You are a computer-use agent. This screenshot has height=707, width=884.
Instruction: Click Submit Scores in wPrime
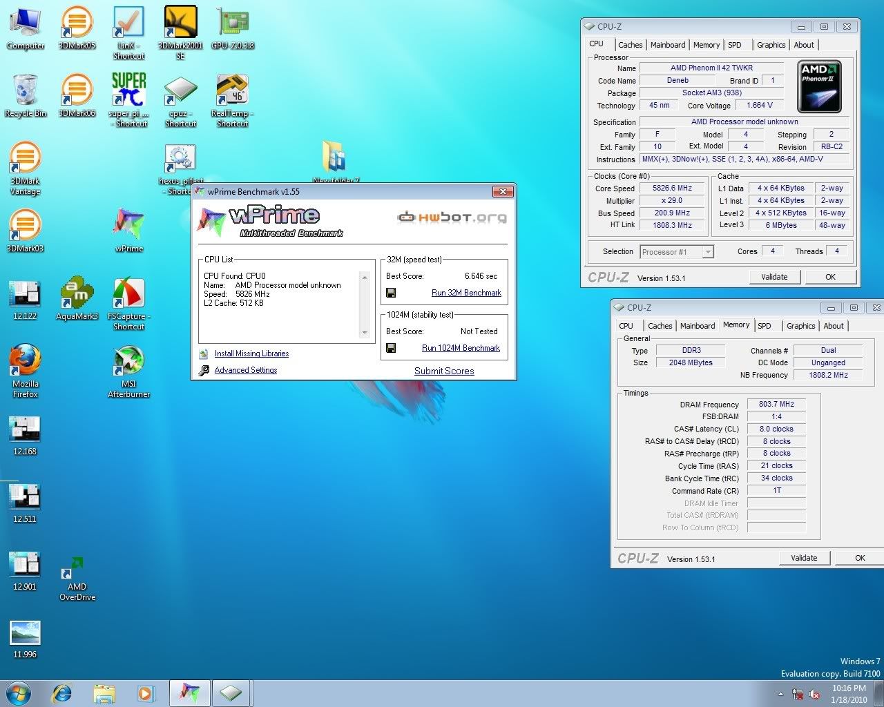pyautogui.click(x=444, y=371)
